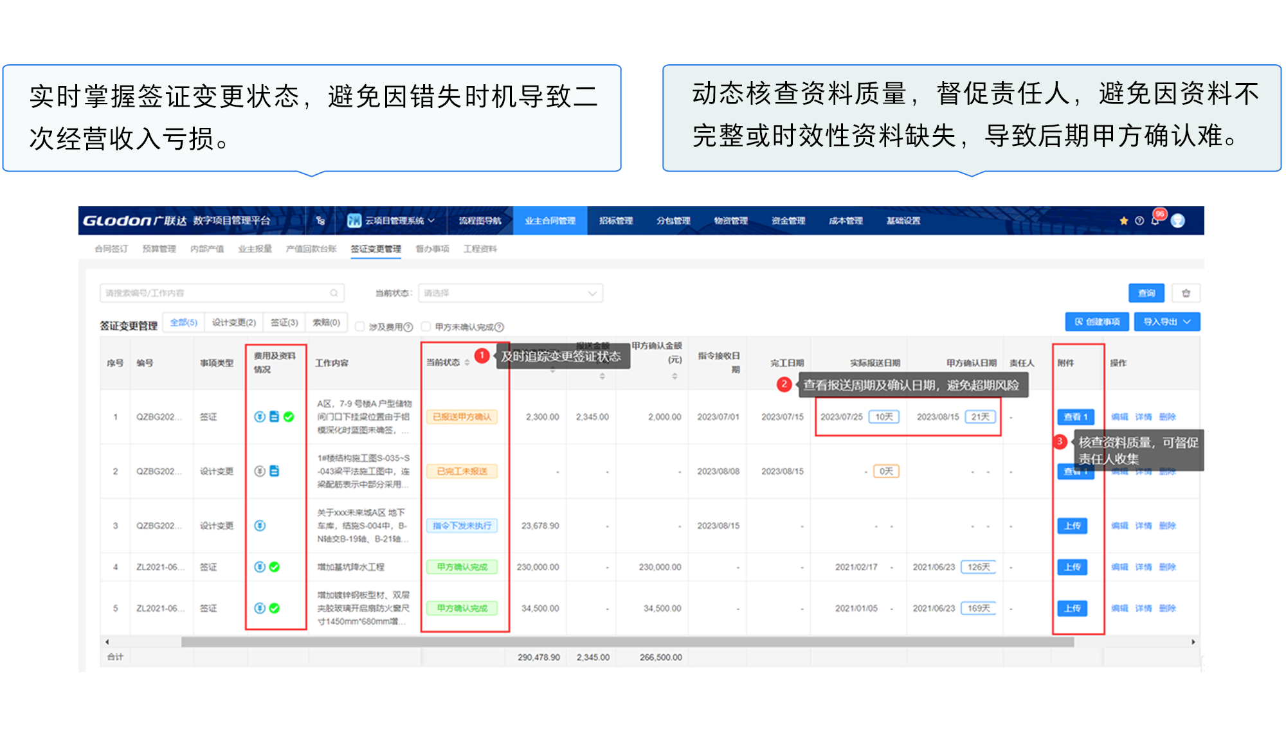1286x739 pixels.
Task: Enable the 涉及费用 checkbox
Action: [x=360, y=327]
